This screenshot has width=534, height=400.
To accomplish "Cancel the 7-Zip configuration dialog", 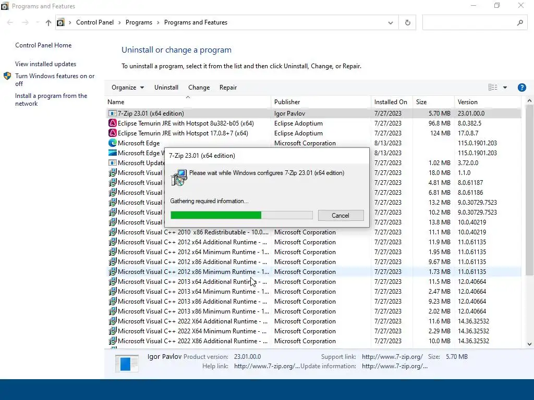I will click(x=341, y=215).
